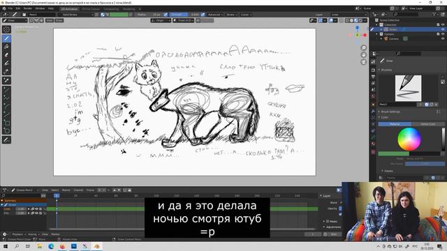Click the pencil brush preview thumbnail
447x251 pixels.
(408, 88)
